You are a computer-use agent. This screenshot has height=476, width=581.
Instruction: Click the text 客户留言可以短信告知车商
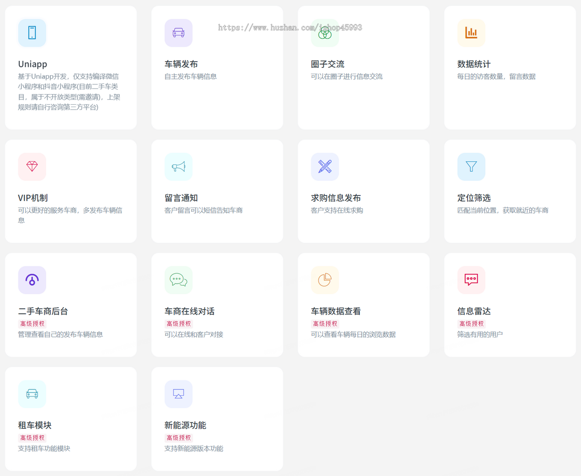(x=204, y=210)
